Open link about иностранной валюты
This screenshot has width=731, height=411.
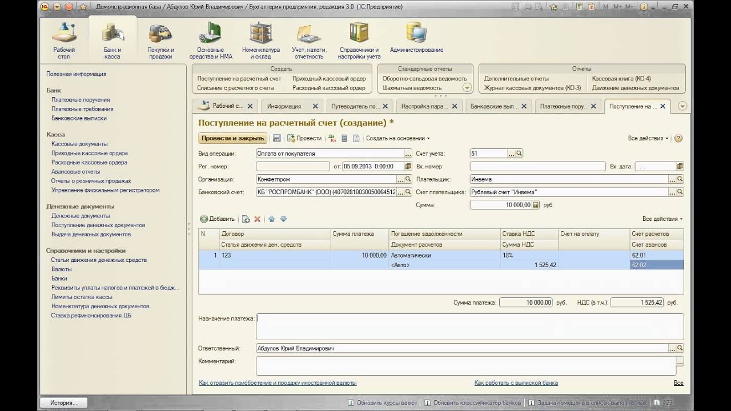click(278, 383)
